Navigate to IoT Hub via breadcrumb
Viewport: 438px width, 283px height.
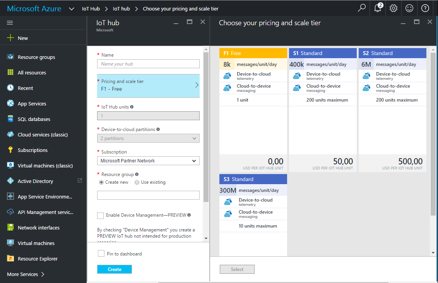[x=91, y=8]
